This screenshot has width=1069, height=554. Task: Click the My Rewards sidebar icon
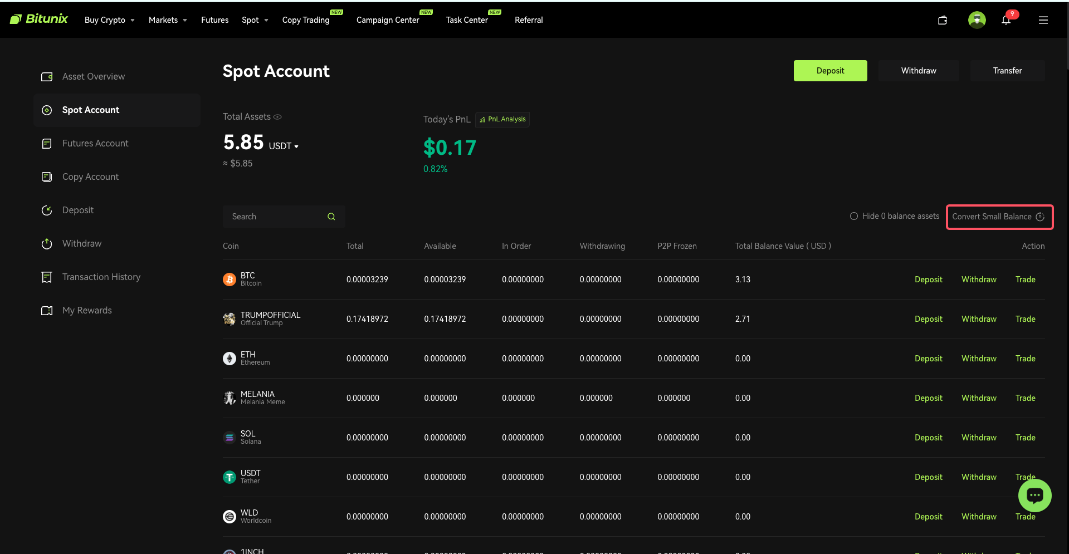[x=47, y=311]
